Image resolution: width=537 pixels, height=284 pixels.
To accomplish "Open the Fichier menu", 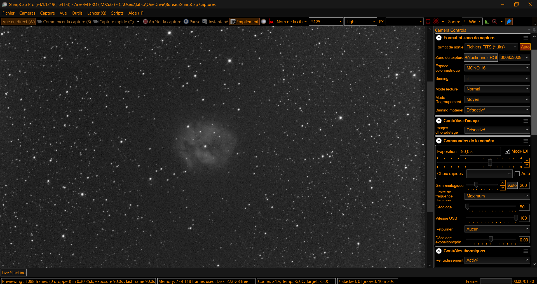I will coord(8,13).
